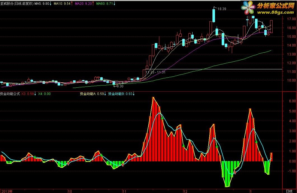297x193 pixels.
Task: Click the -1.00 indicator axis value
Action: pyautogui.click(x=292, y=171)
